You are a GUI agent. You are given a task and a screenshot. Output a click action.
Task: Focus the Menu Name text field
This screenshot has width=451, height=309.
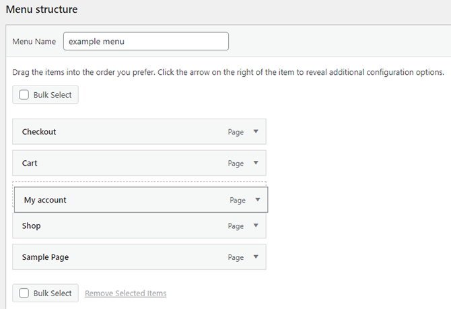coord(145,41)
